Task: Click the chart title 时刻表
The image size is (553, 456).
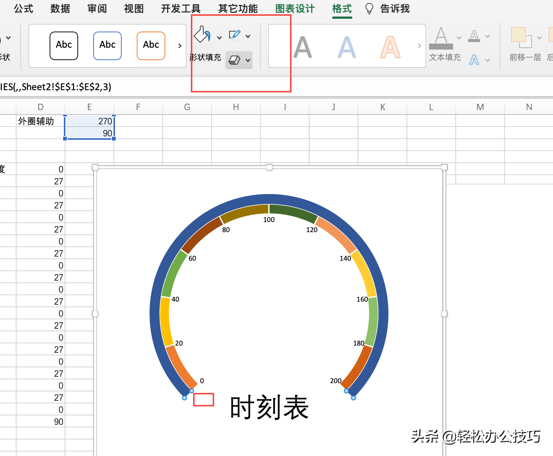Action: (269, 408)
